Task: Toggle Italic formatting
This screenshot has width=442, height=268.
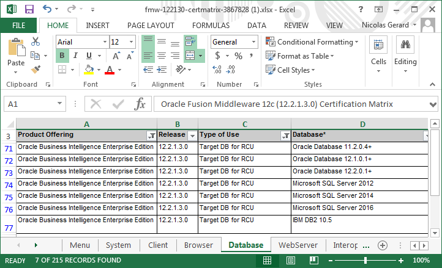Action: (x=75, y=56)
